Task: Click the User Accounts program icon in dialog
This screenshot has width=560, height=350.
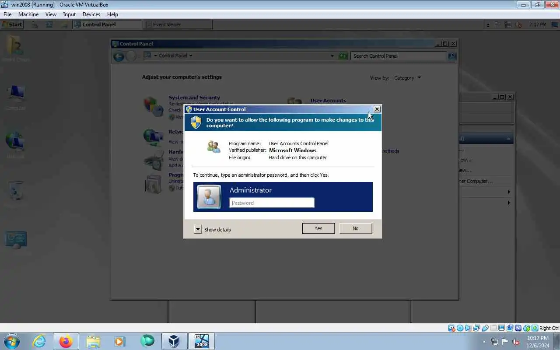Action: click(213, 147)
